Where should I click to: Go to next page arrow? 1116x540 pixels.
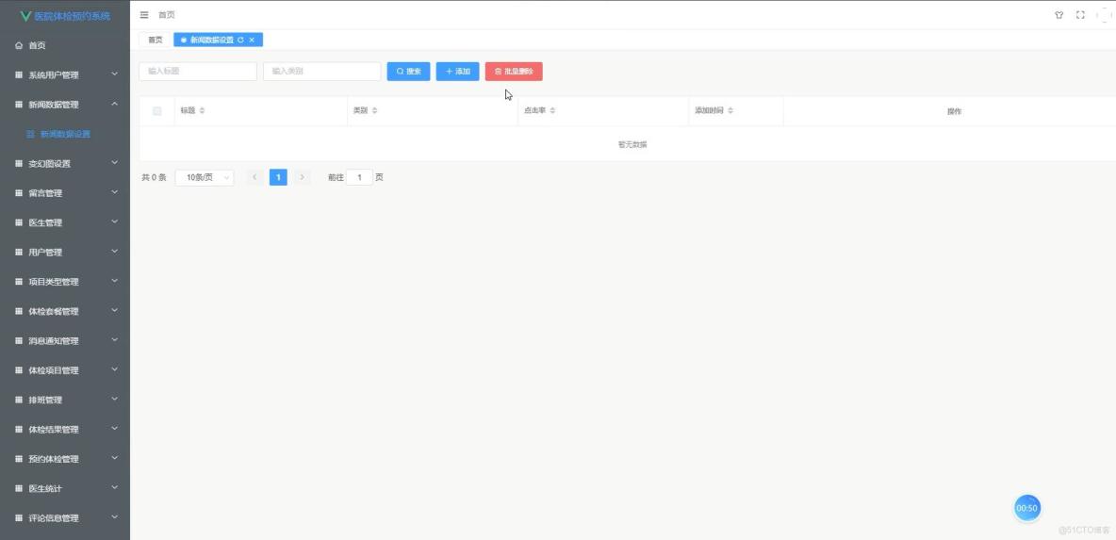coord(303,177)
